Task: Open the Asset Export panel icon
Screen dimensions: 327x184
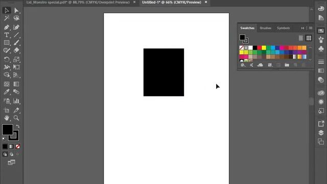Action: pyautogui.click(x=321, y=124)
